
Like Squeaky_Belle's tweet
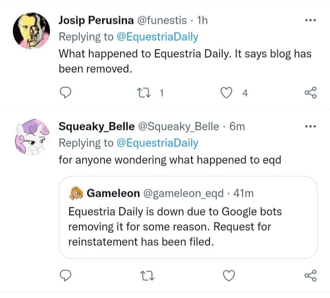pyautogui.click(x=228, y=275)
